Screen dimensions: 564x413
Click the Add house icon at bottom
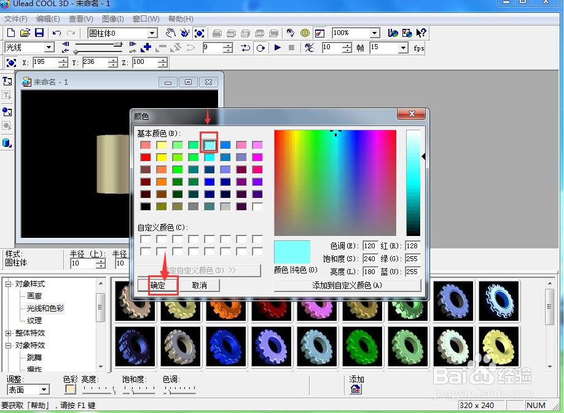355,389
